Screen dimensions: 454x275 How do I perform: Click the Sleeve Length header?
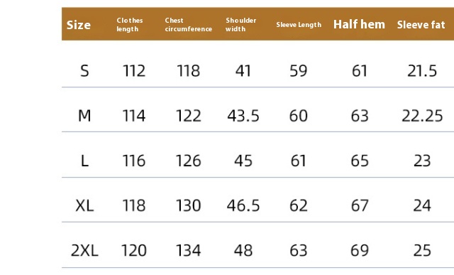(299, 25)
